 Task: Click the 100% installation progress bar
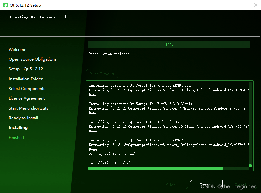tap(169, 45)
